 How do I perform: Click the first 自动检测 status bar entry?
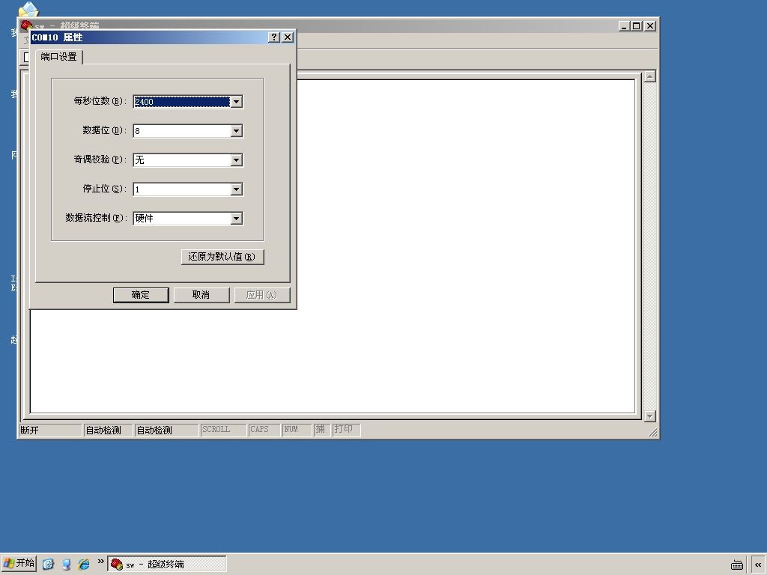tap(108, 431)
